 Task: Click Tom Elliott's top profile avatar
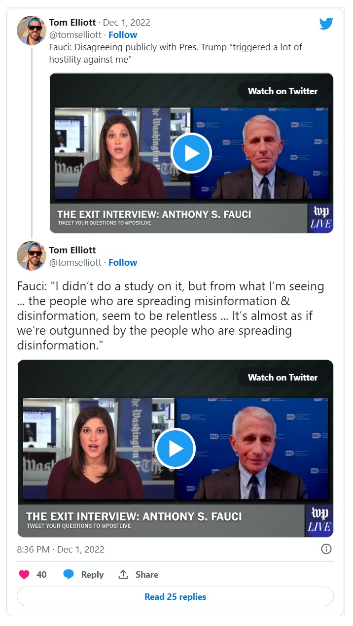(x=32, y=31)
